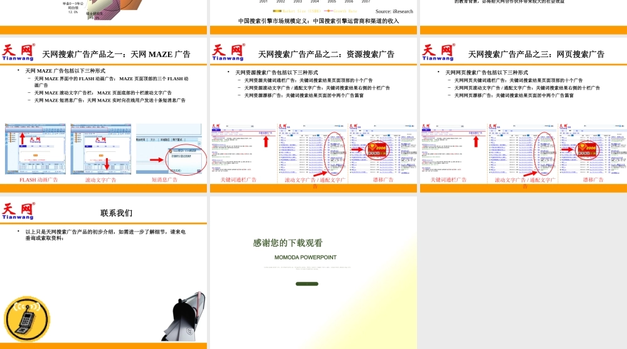This screenshot has width=627, height=349.
Task: Click the 滚动文字广告 caption on MAZE slide
Action: click(x=101, y=180)
